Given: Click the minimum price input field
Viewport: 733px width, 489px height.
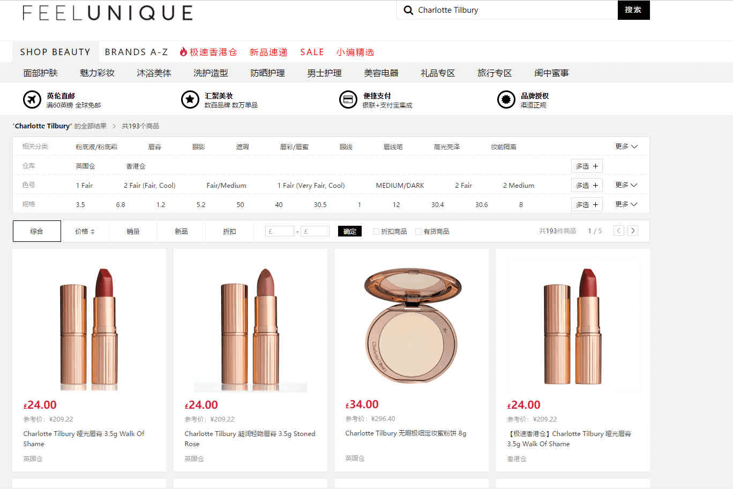Looking at the screenshot, I should point(280,232).
